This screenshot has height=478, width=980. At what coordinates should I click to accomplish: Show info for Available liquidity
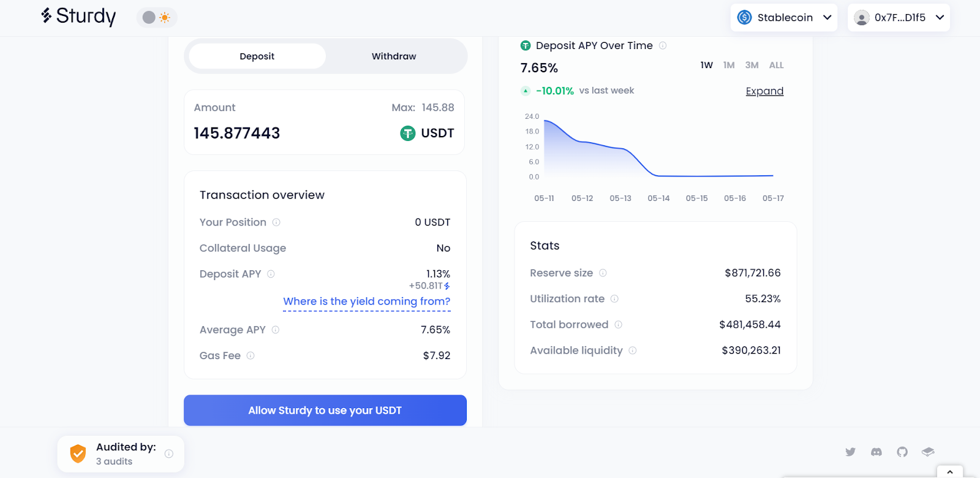(x=633, y=351)
